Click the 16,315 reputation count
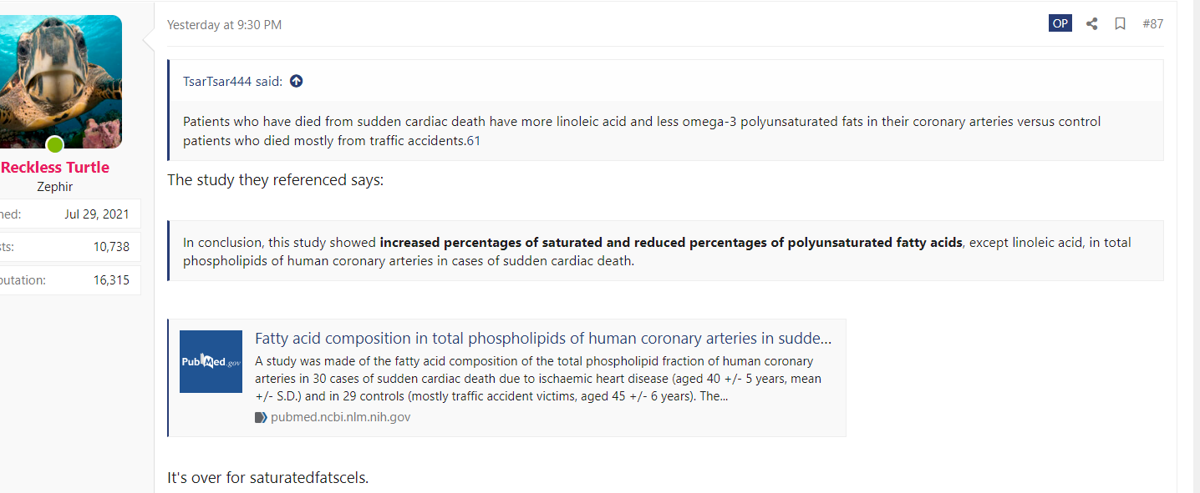 111,280
